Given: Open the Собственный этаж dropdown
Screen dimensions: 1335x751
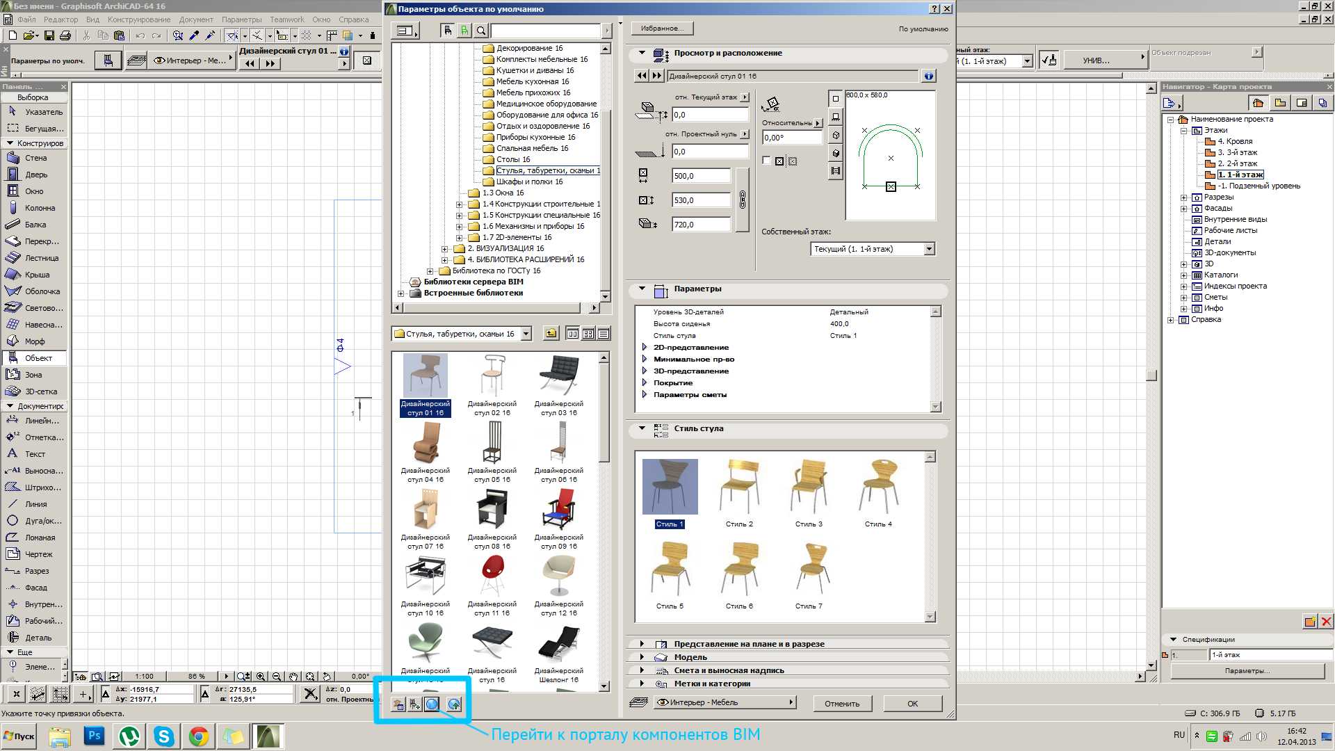Looking at the screenshot, I should 928,248.
